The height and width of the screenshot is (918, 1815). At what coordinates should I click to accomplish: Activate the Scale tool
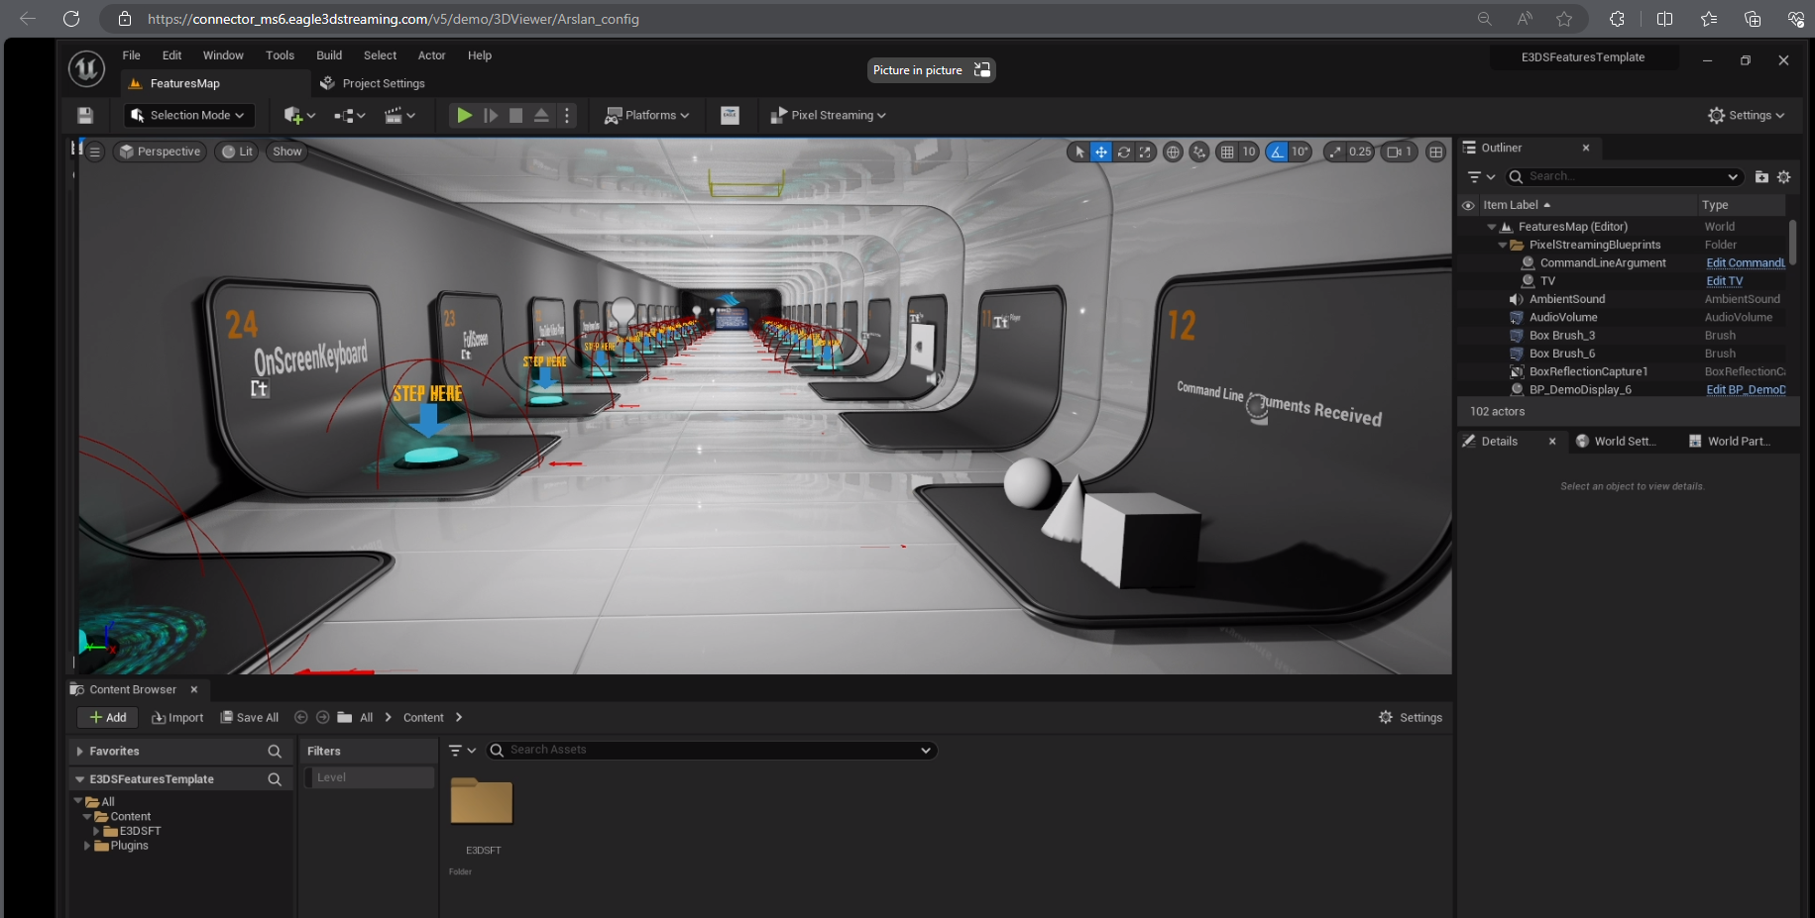point(1145,152)
